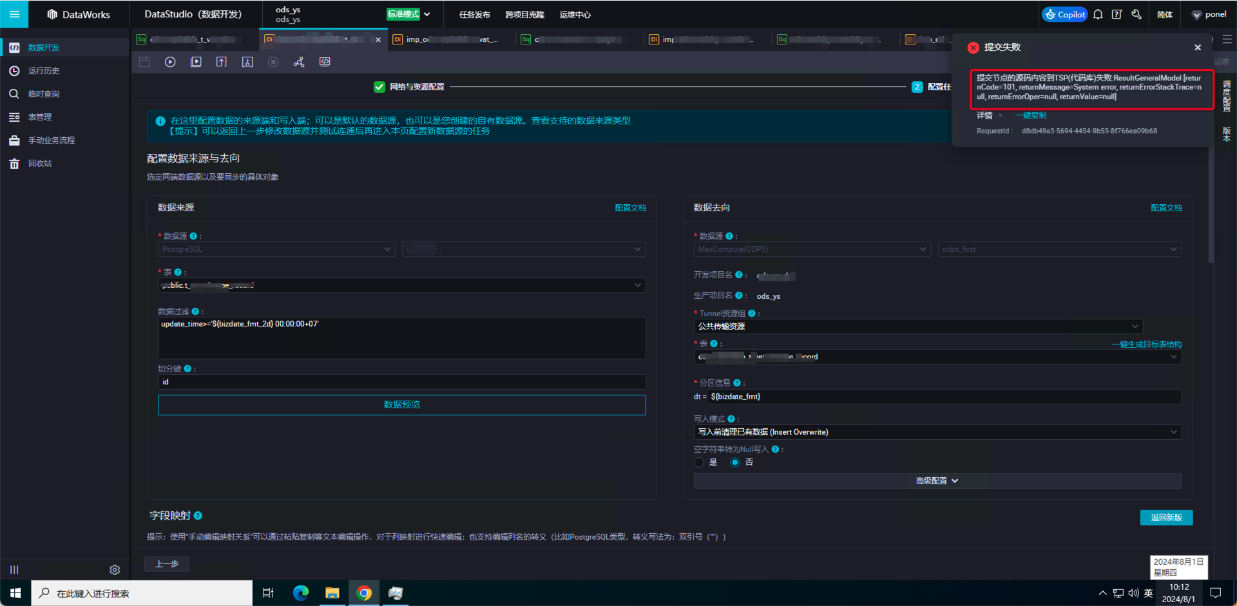Collapse the sidebar with the bottom bars icon
1237x606 pixels.
[14, 570]
